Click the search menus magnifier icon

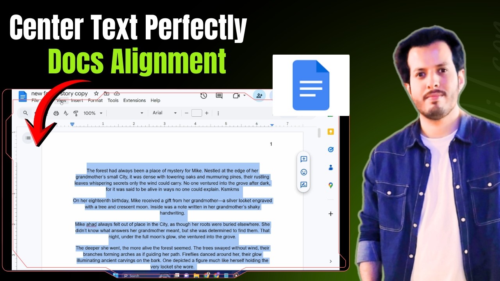click(25, 113)
